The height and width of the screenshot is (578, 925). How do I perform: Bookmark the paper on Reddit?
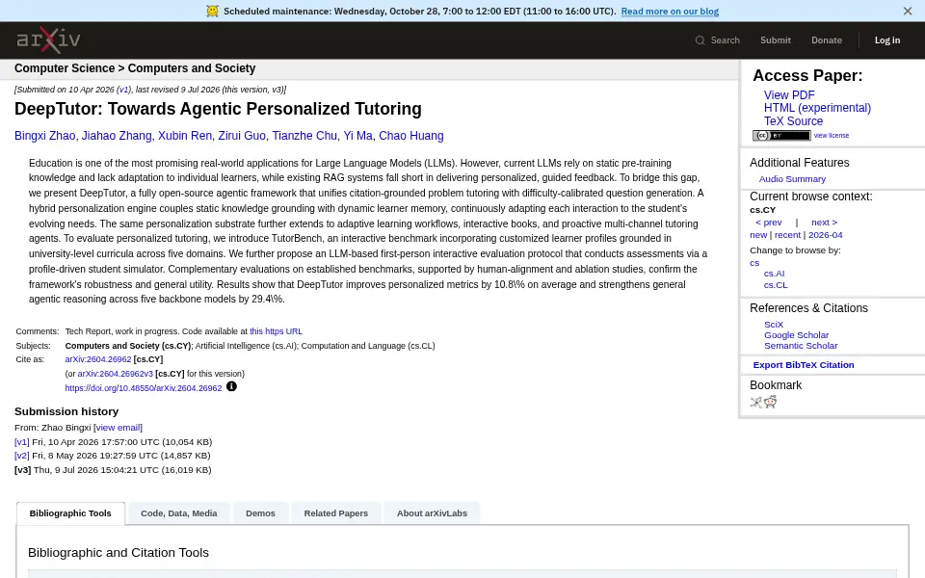(x=771, y=403)
